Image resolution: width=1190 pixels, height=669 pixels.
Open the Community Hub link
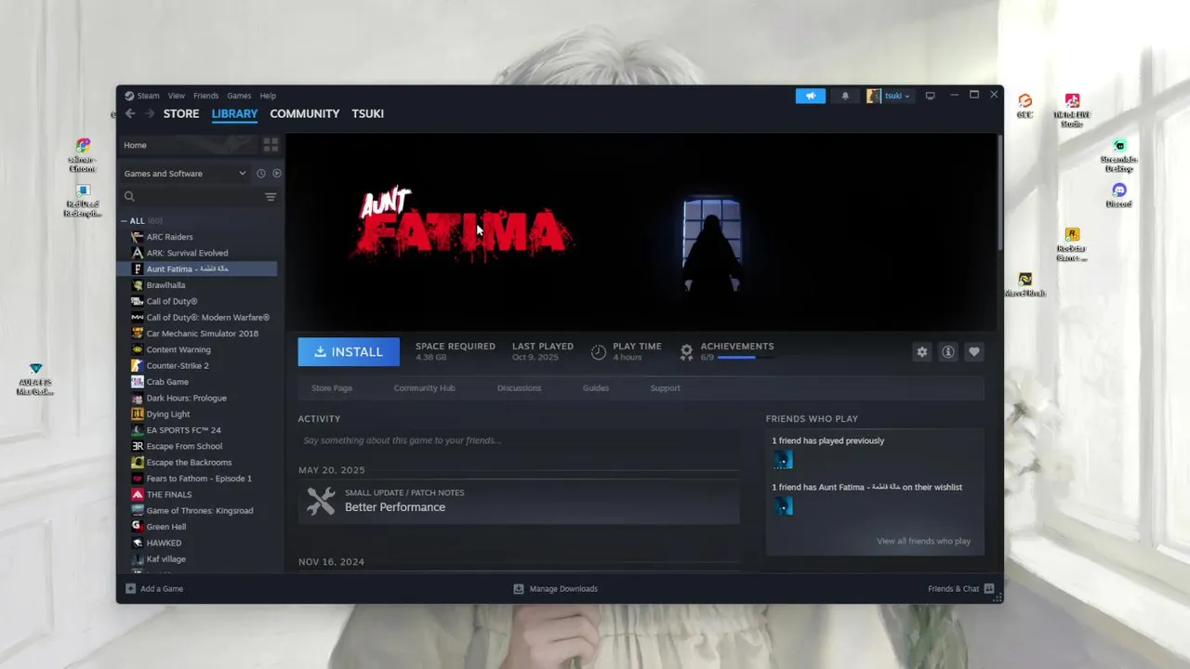(x=424, y=388)
